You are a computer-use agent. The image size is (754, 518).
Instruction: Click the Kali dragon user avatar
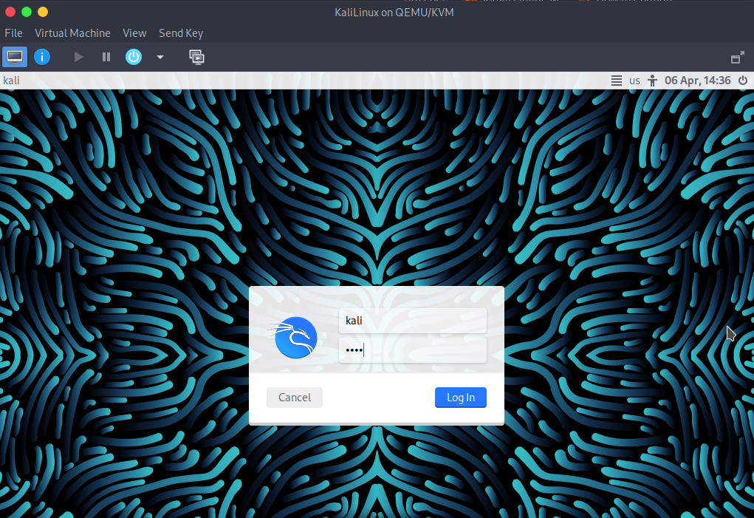(293, 337)
